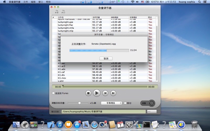This screenshot has height=131, width=210.
Task: Open the 编辑 menu
Action: (x=33, y=2)
